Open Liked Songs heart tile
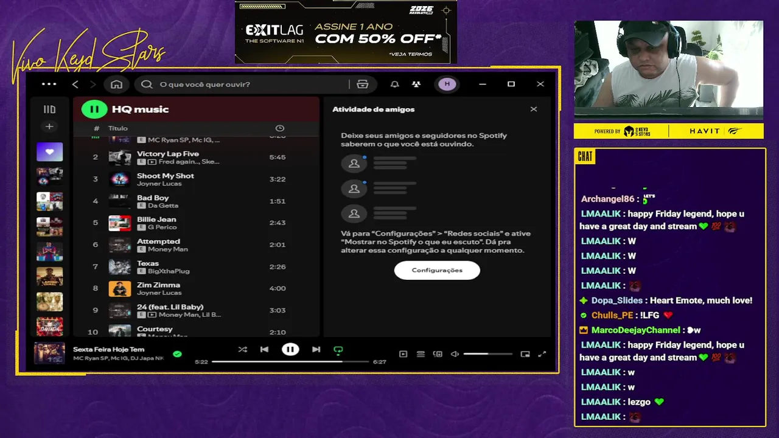779x438 pixels. (x=49, y=151)
